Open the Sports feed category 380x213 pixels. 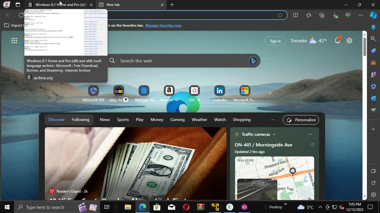tap(123, 120)
